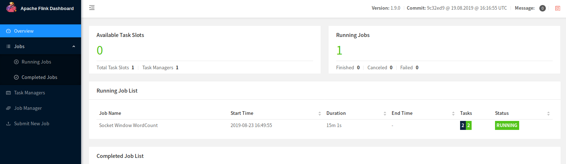Image resolution: width=566 pixels, height=164 pixels.
Task: Open the Socket Window WordCount job
Action: [128, 125]
